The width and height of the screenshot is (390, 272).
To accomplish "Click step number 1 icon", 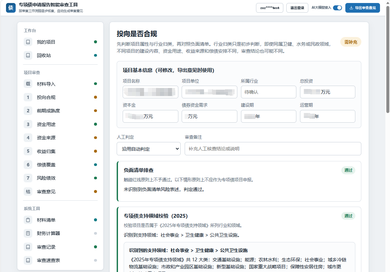I will (x=28, y=97).
